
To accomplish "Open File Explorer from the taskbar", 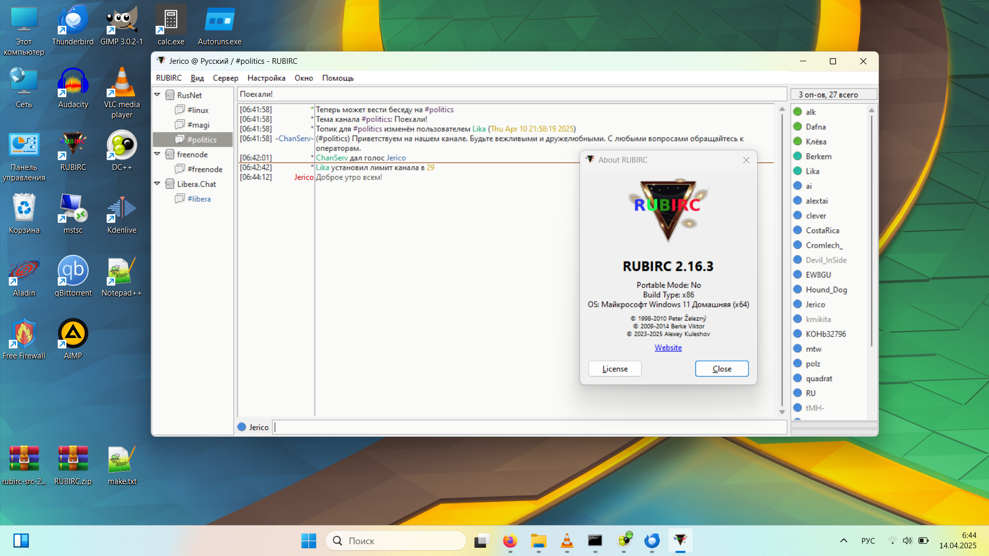I will click(x=538, y=541).
